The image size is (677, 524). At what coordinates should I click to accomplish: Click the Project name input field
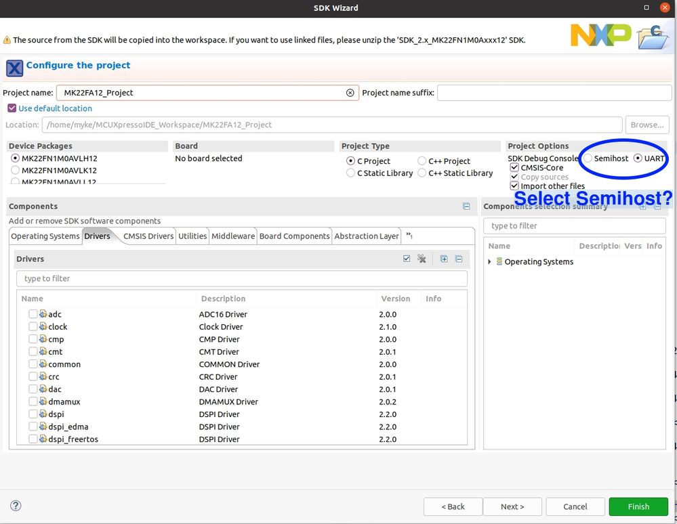(207, 93)
